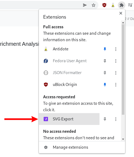This screenshot has width=134, height=157.
Task: Select the uBlock Origin extension entry
Action: 69,85
